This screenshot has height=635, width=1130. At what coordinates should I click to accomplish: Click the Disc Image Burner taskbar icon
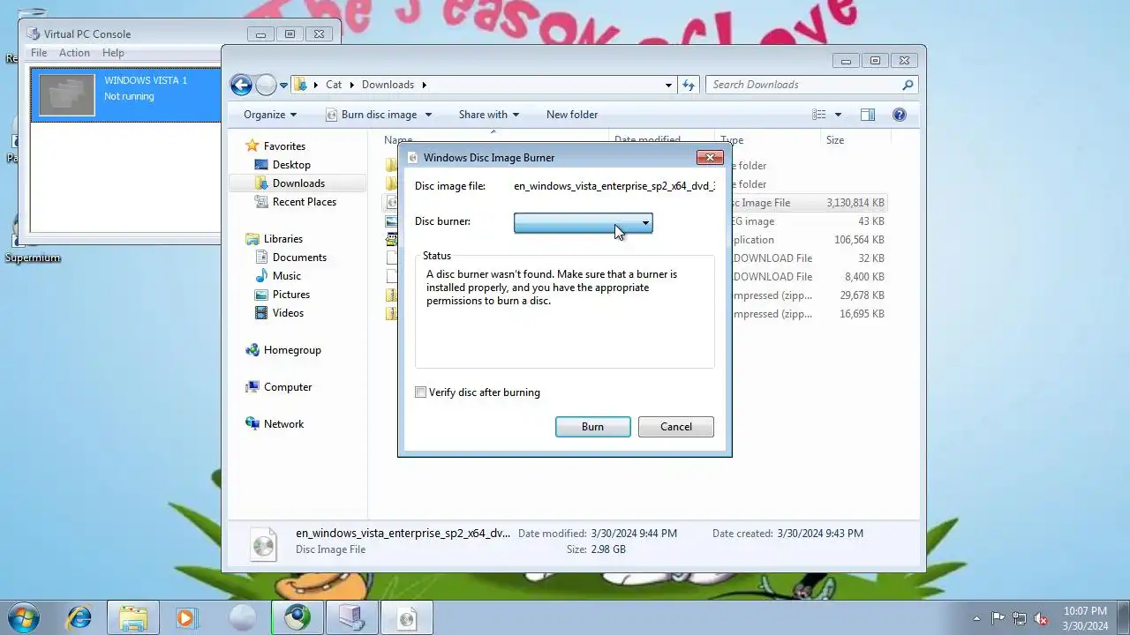point(406,617)
